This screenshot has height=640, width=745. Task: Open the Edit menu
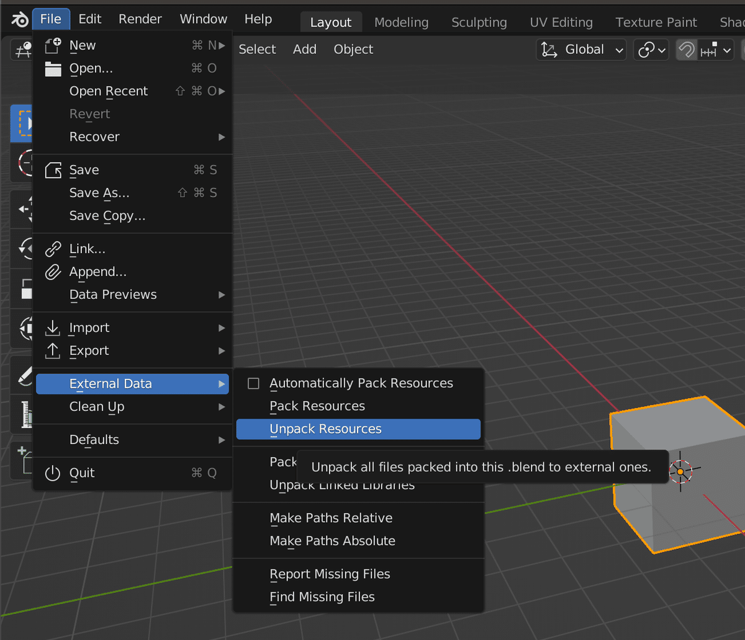coord(90,19)
